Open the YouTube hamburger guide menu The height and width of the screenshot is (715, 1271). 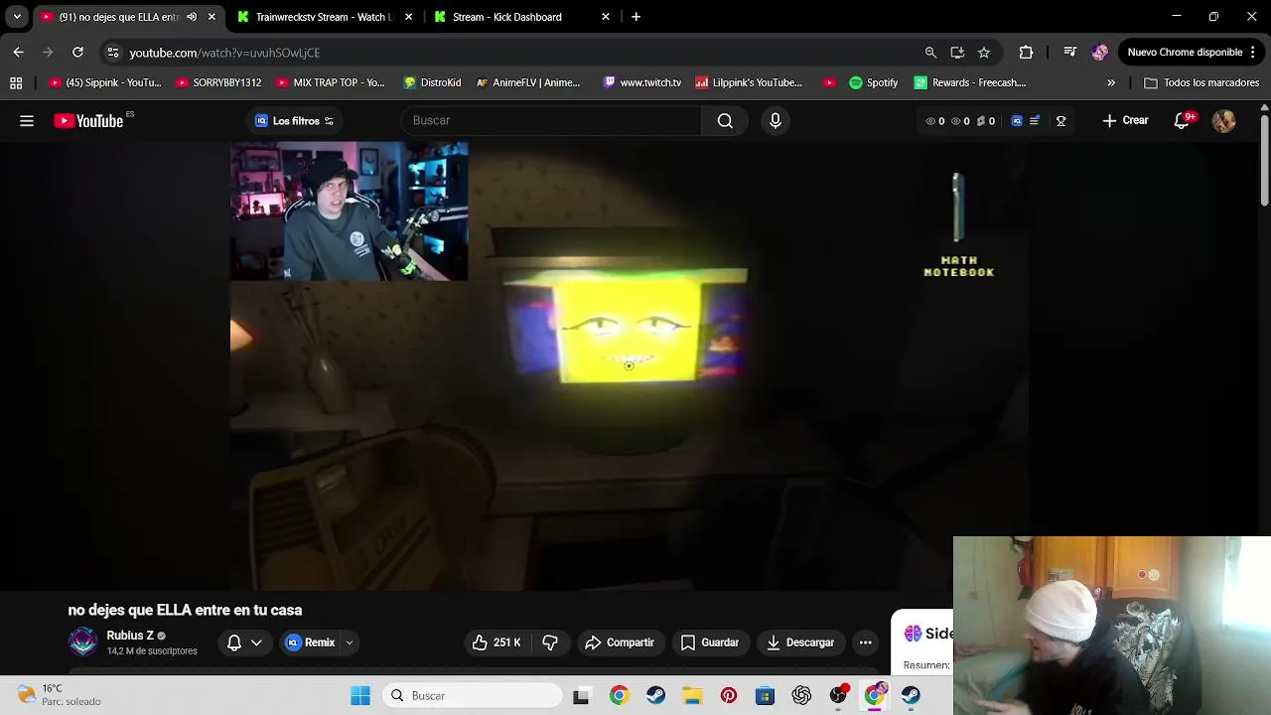[27, 121]
